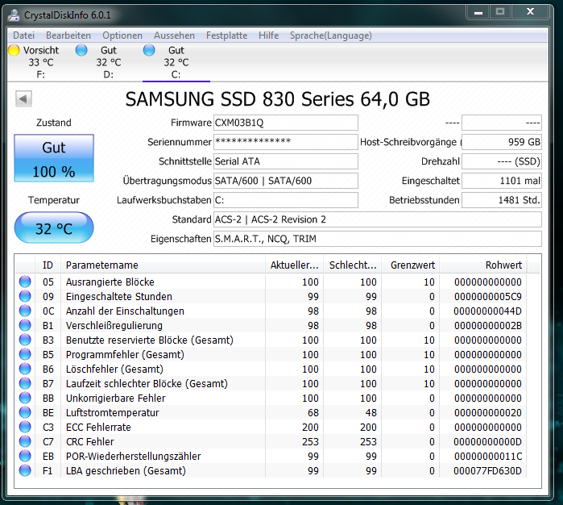Click status icon of CRC Fehler row
This screenshot has width=563, height=505.
click(25, 441)
